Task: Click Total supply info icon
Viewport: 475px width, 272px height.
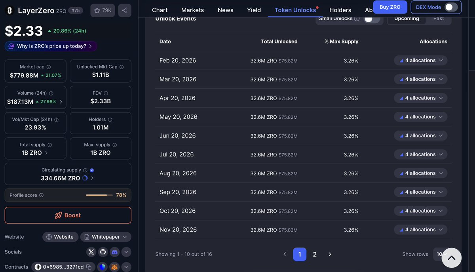Action: tap(49, 145)
